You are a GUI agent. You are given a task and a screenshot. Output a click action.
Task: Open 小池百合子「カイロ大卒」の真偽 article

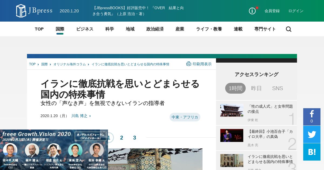[270, 134]
